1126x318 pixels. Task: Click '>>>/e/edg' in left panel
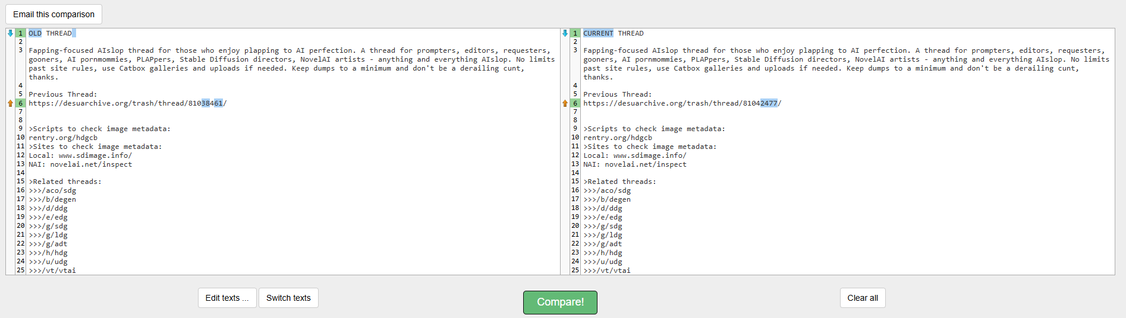coord(48,217)
